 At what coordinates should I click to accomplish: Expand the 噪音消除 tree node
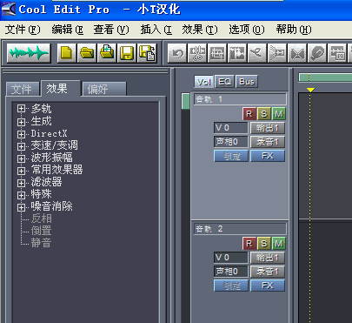coord(21,207)
